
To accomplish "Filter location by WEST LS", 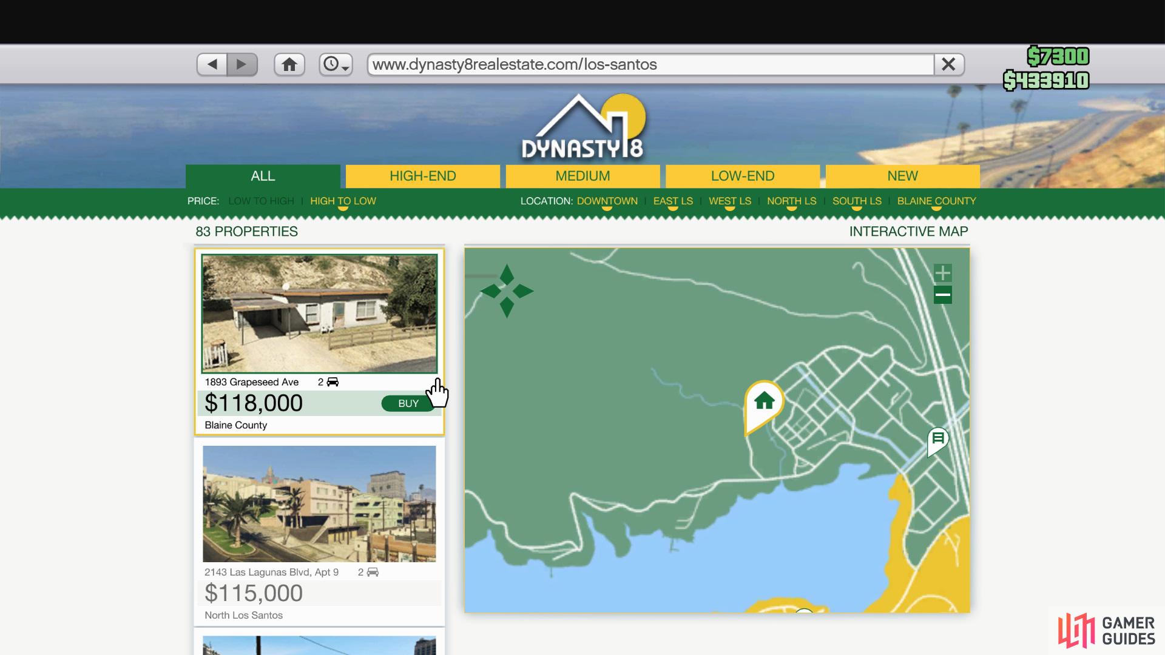I will point(730,201).
